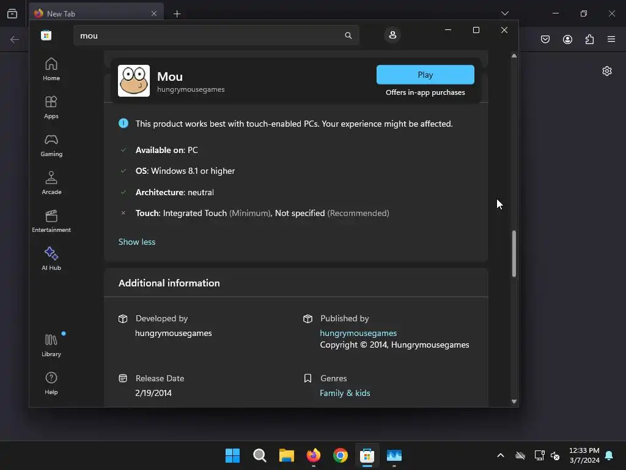Click the "Architecture: neutral" row
Image resolution: width=626 pixels, height=470 pixels.
[x=174, y=192]
